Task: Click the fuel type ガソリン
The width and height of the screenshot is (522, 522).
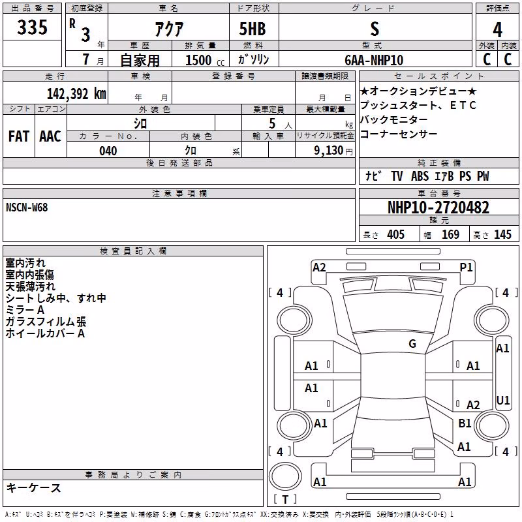Action: (253, 59)
